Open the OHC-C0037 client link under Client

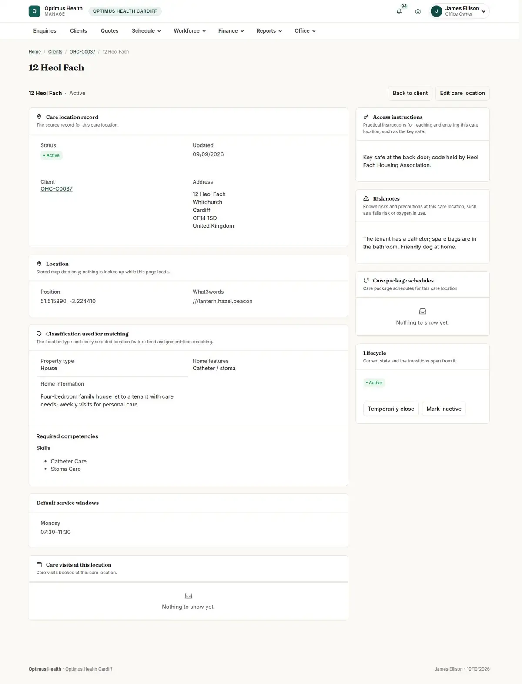click(x=57, y=189)
